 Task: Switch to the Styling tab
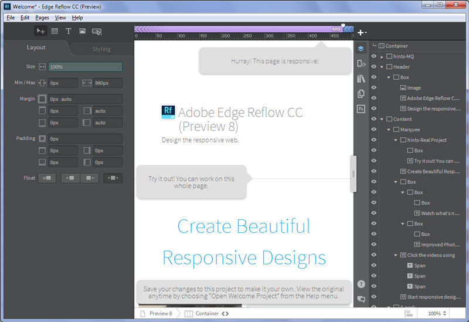tap(101, 49)
